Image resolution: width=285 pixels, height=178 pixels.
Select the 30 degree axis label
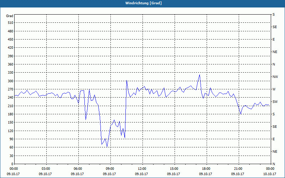click(x=11, y=156)
